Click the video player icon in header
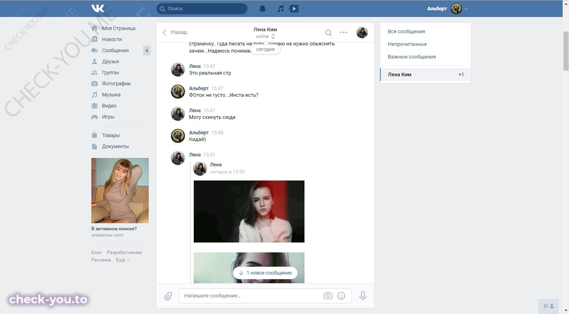Screen dimensions: 569x314 (x=294, y=9)
